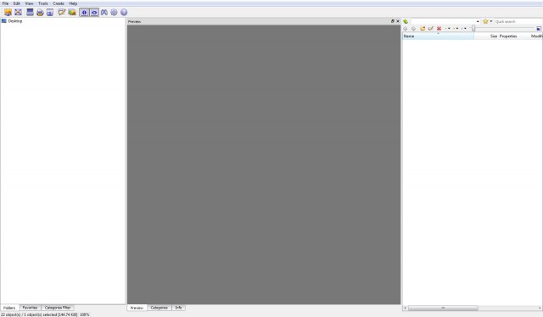
Task: Open the binoculars Search tool
Action: pyautogui.click(x=104, y=13)
